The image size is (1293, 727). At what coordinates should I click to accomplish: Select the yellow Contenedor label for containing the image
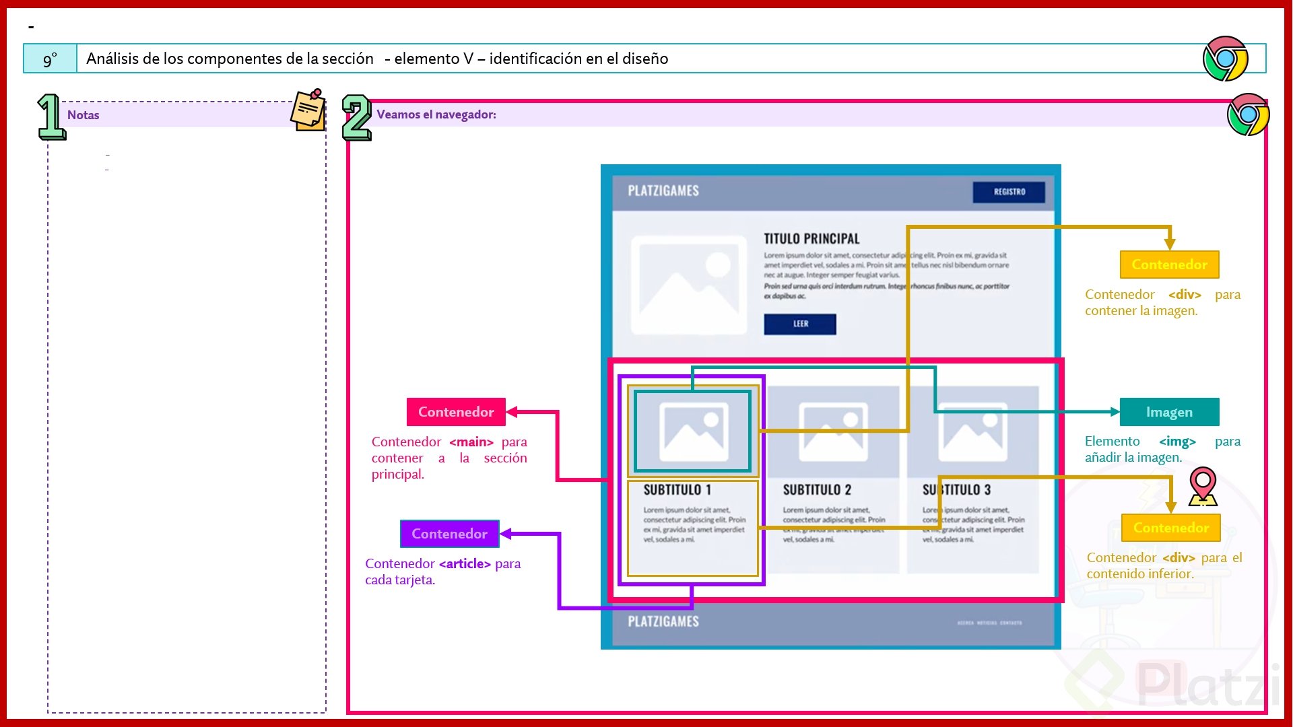(x=1169, y=265)
